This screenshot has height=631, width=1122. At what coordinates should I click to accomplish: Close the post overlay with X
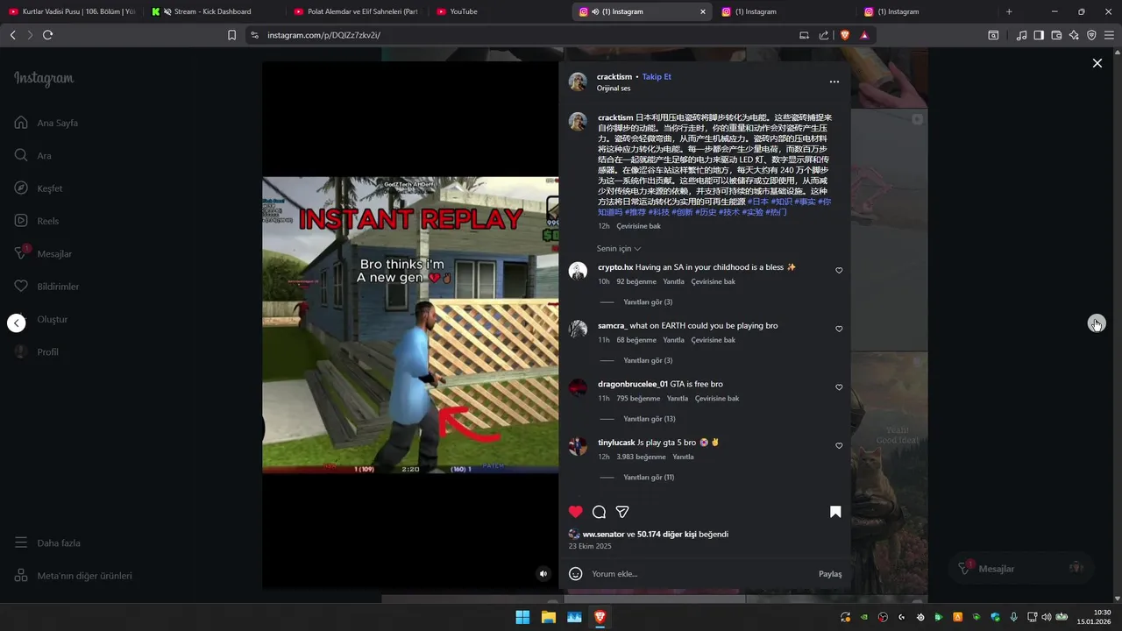[x=1097, y=63]
